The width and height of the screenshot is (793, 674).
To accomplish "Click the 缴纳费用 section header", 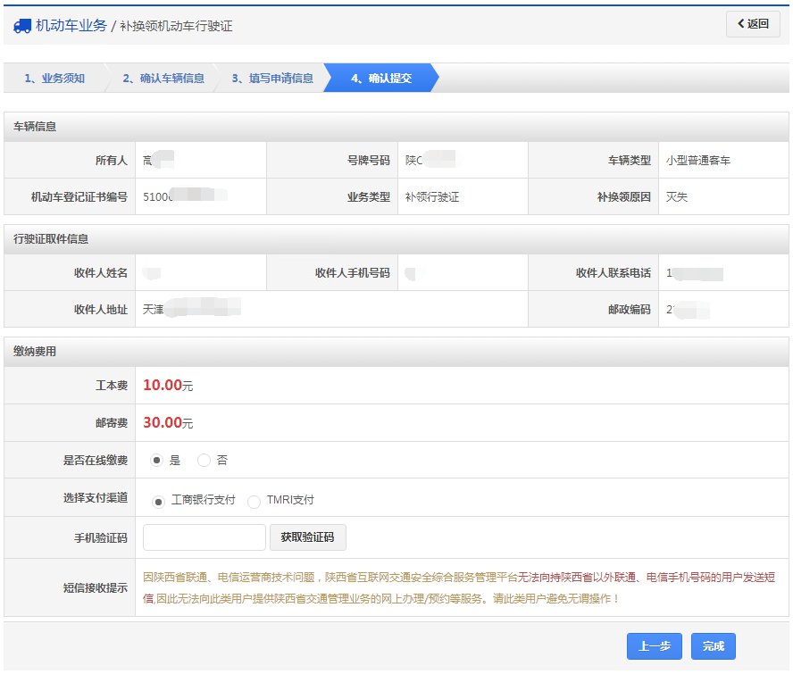I will [36, 352].
